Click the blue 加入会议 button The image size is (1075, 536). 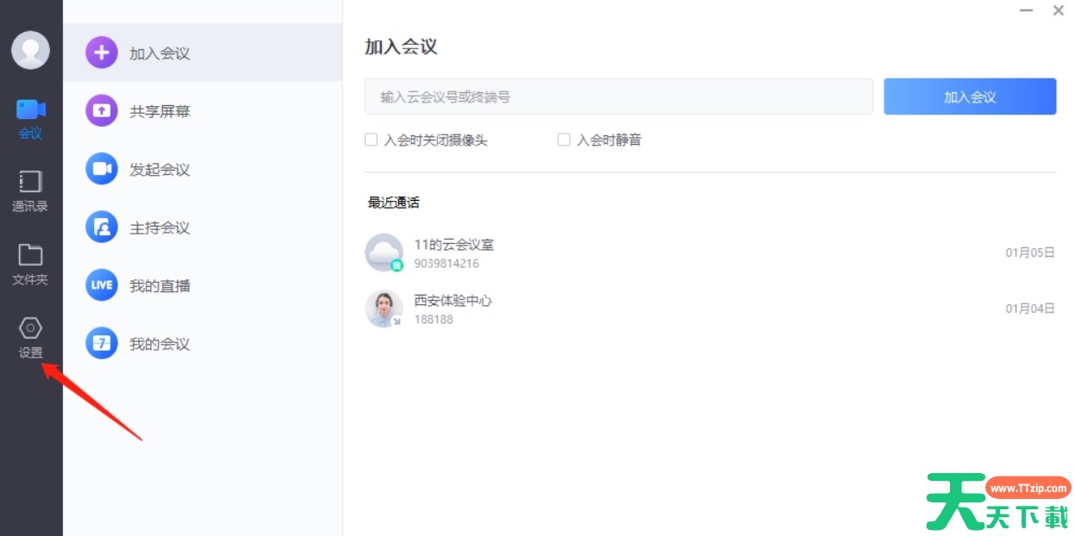pos(970,97)
